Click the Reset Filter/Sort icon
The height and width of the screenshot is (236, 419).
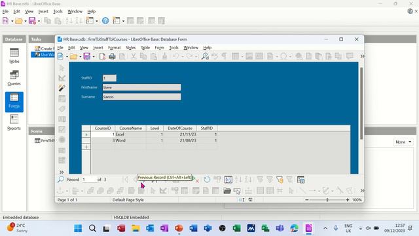pos(289,180)
